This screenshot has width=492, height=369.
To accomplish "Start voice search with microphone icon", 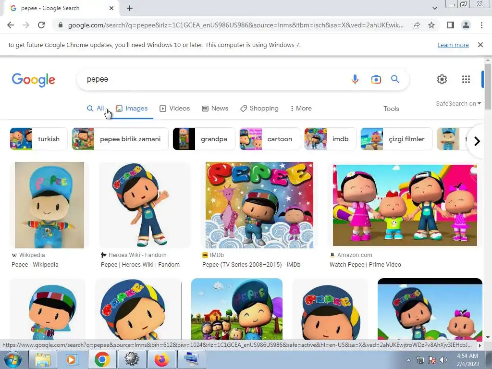I will (355, 79).
